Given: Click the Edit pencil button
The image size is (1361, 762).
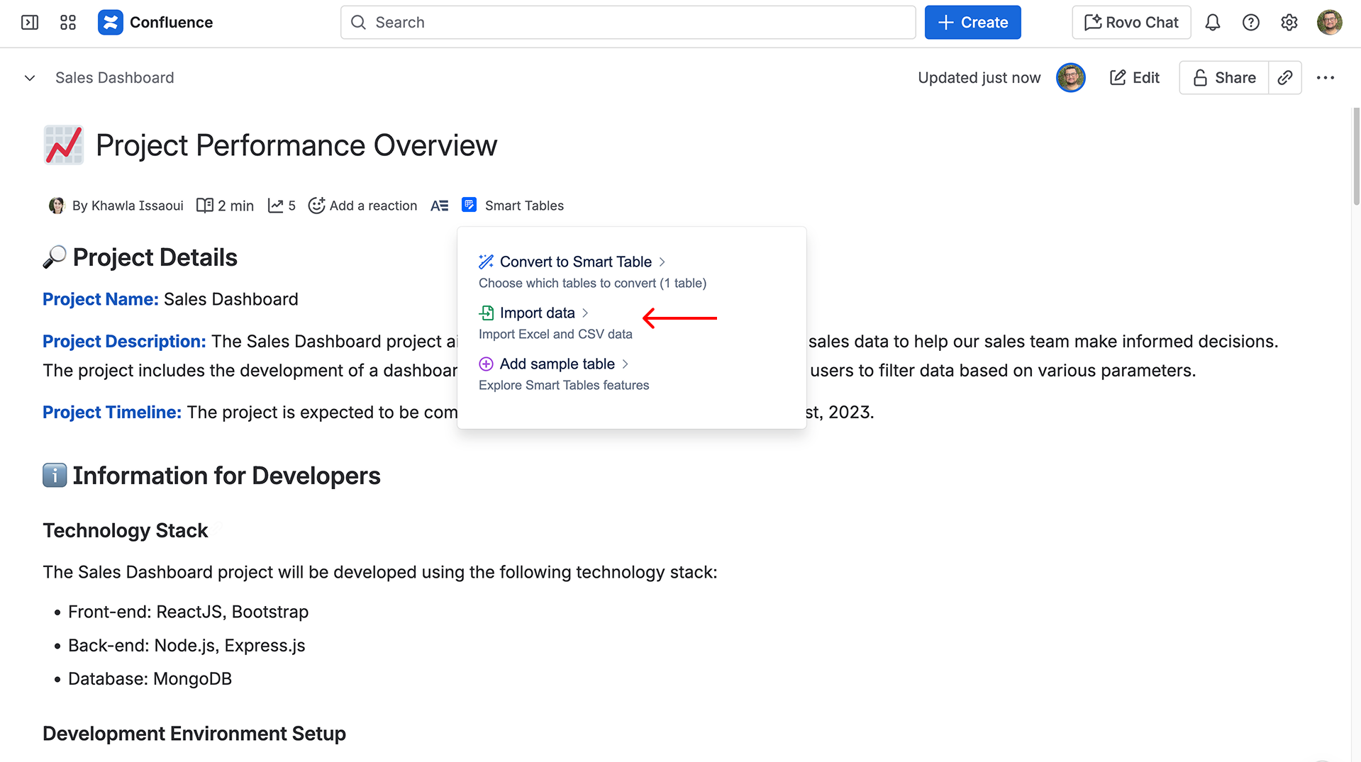Looking at the screenshot, I should pyautogui.click(x=1134, y=78).
